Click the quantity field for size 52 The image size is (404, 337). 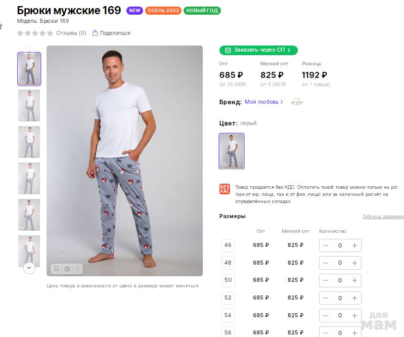tap(340, 298)
